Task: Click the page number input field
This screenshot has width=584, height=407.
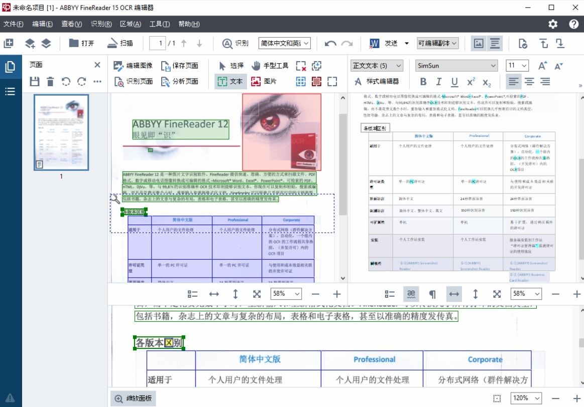Action: pos(157,43)
